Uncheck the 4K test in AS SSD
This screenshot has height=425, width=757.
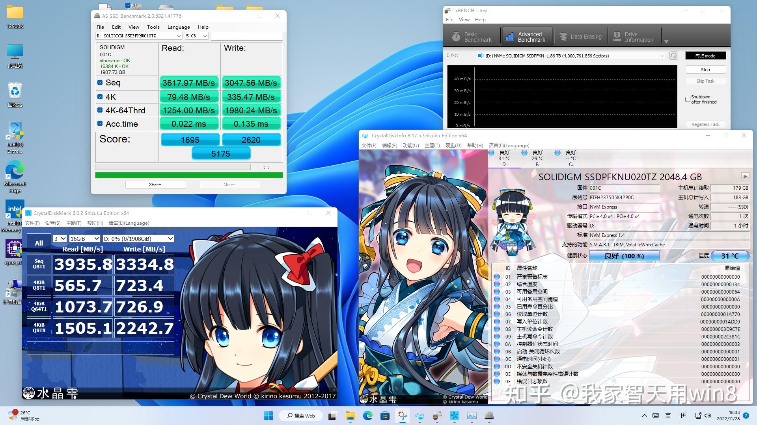pyautogui.click(x=100, y=96)
